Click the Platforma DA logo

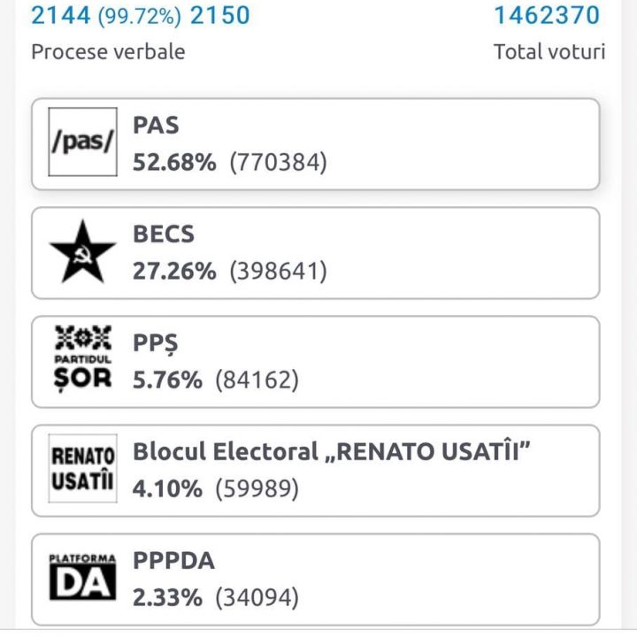pos(82,578)
